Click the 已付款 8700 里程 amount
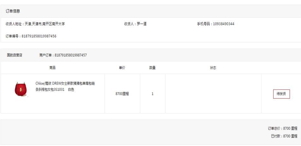This screenshot has height=146, width=301. point(284,136)
